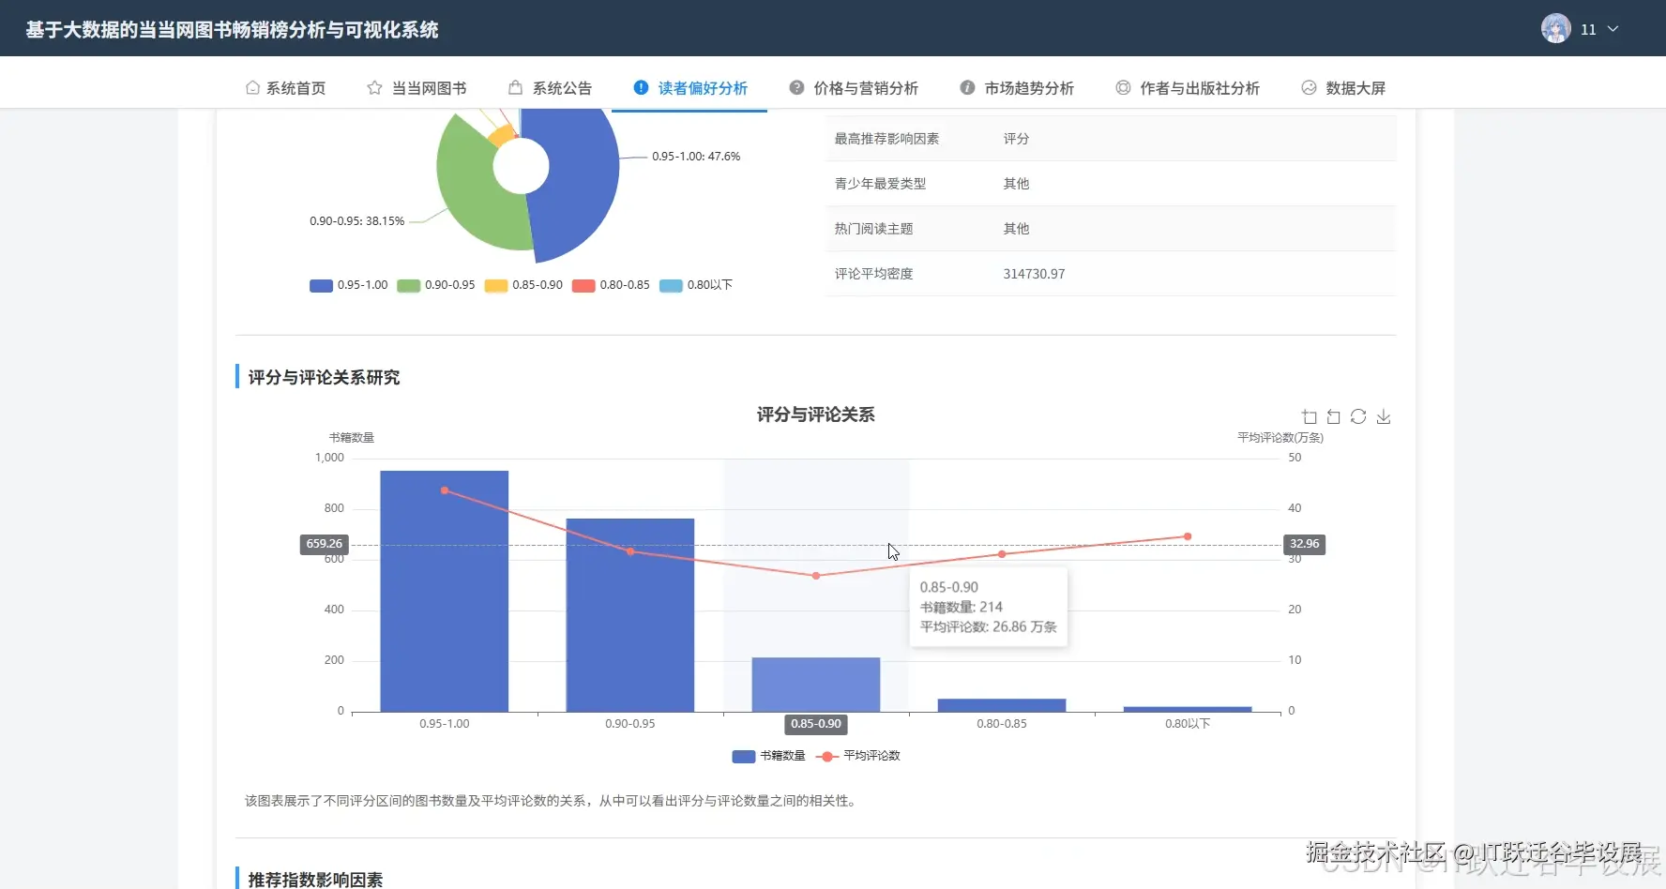Click the line point above 0.80以下
Screen dimensions: 1666x889
click(x=1188, y=536)
